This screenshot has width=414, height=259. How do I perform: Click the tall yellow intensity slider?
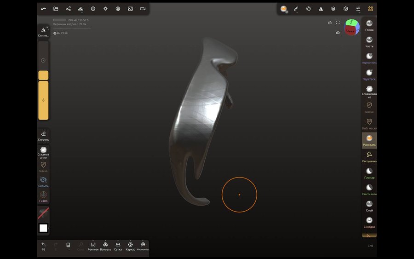[43, 100]
